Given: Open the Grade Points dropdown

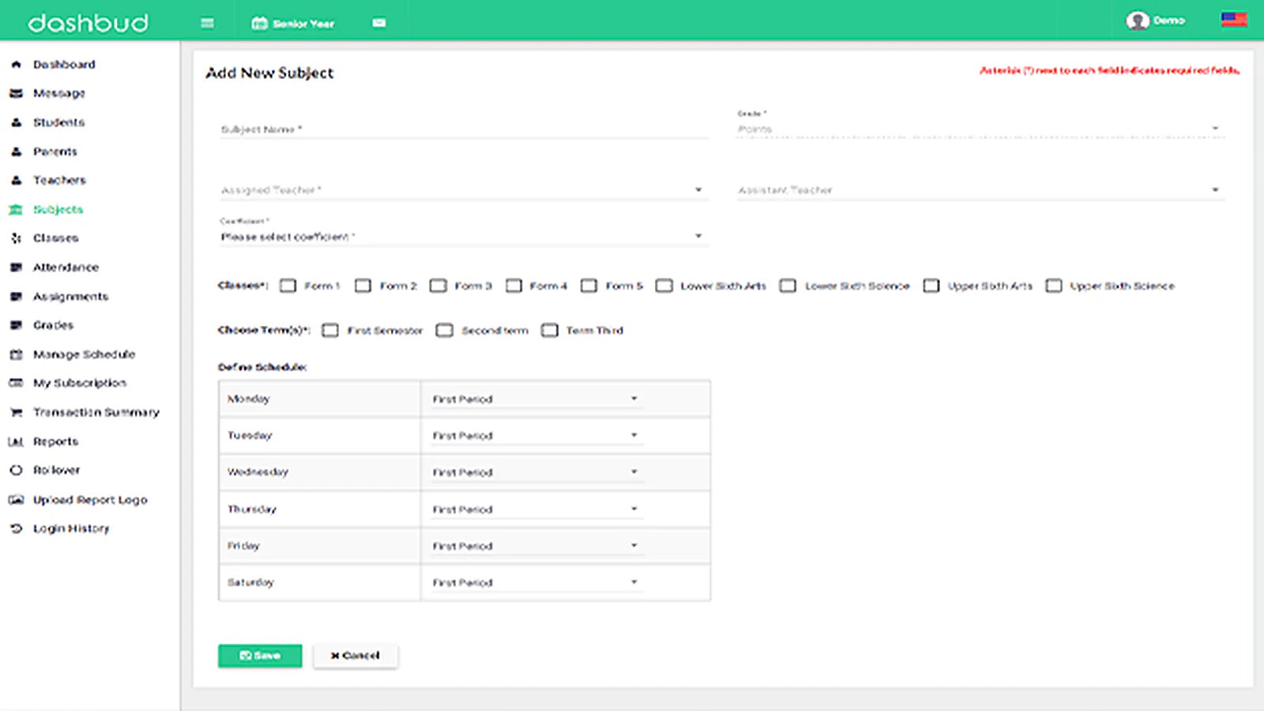Looking at the screenshot, I should coord(980,129).
